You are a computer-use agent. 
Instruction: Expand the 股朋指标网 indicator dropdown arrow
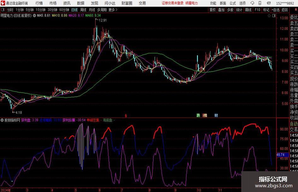2,120
